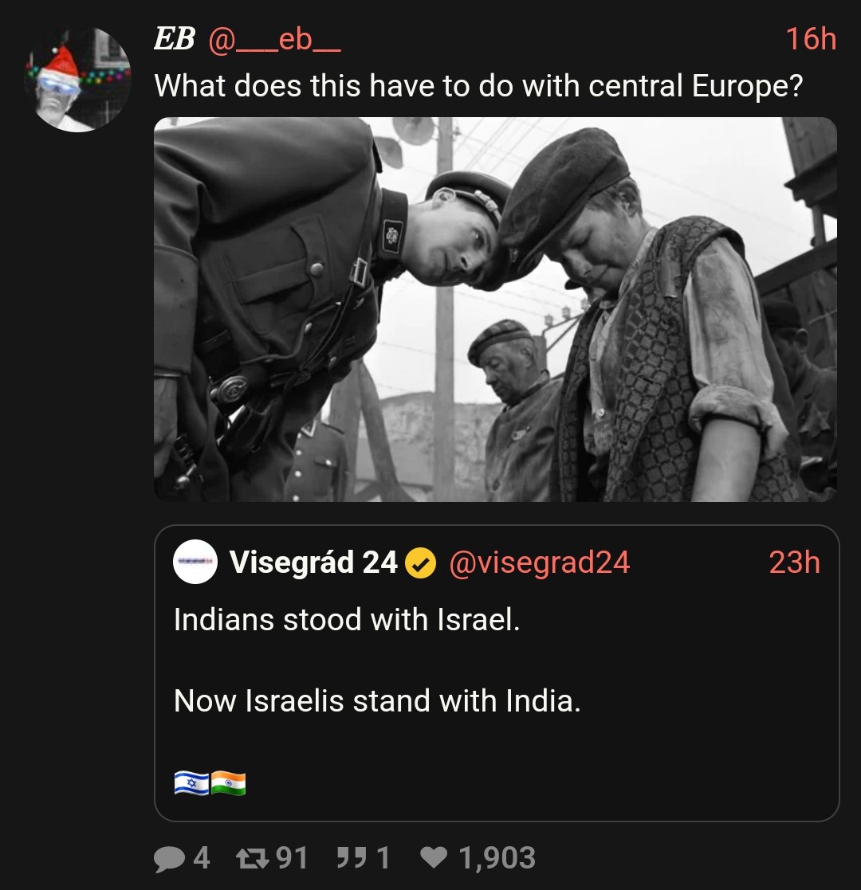Click the EB display name

click(x=175, y=38)
